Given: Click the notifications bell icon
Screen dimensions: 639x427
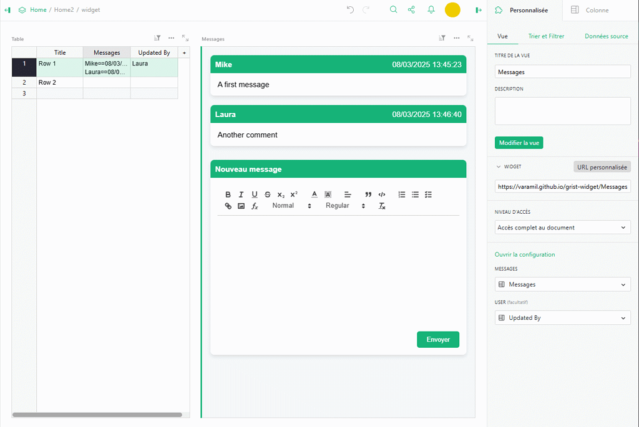Looking at the screenshot, I should pos(431,10).
